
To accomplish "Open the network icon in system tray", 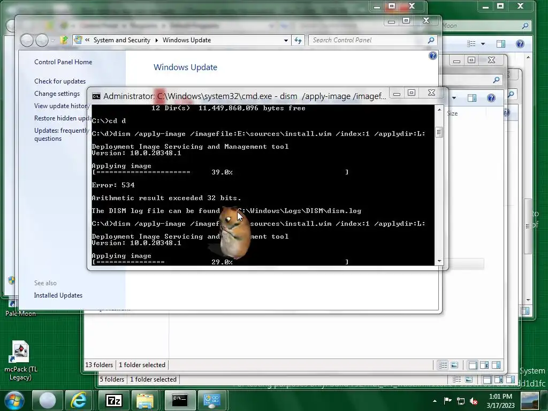I will [x=461, y=401].
